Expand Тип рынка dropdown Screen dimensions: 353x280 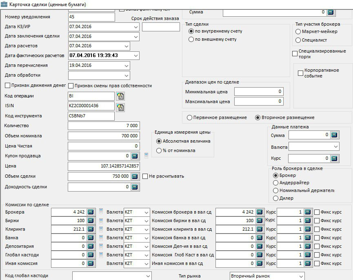(x=300, y=276)
